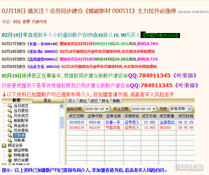Click the 《深赤湾A 000022》 blue text
Image resolution: width=209 pixels, height=175 pixels.
(43, 52)
